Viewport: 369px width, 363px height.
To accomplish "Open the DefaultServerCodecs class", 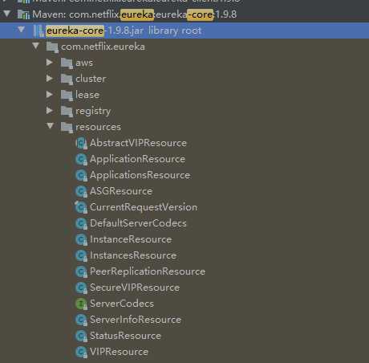I will [x=138, y=223].
